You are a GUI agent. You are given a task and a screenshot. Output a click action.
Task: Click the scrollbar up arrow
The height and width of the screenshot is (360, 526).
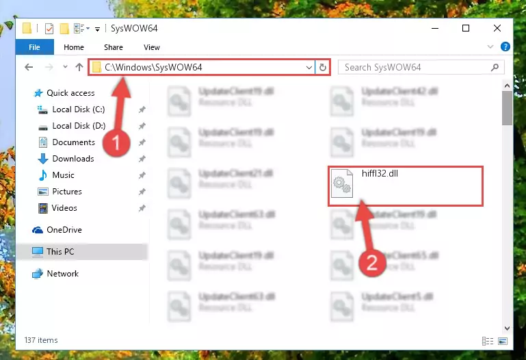pos(507,86)
